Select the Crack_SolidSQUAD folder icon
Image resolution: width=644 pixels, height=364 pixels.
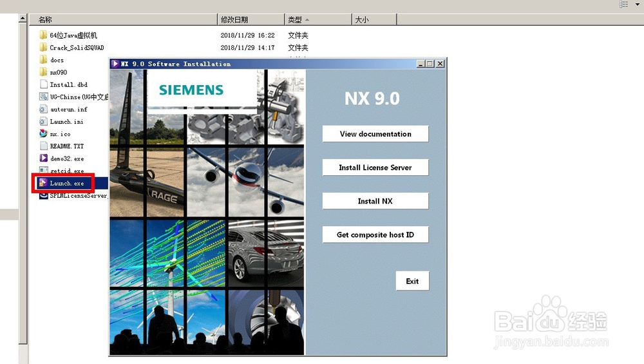44,47
